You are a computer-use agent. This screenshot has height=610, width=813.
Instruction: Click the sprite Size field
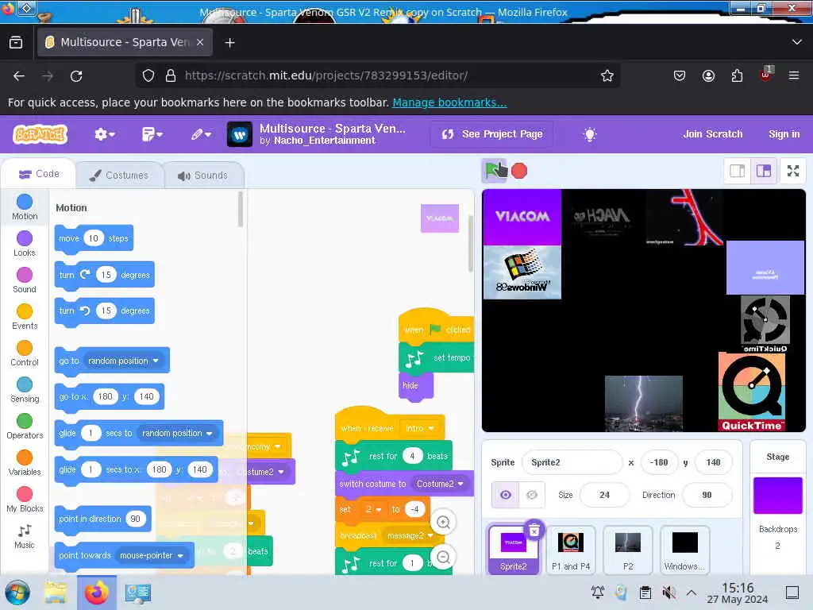(x=604, y=495)
